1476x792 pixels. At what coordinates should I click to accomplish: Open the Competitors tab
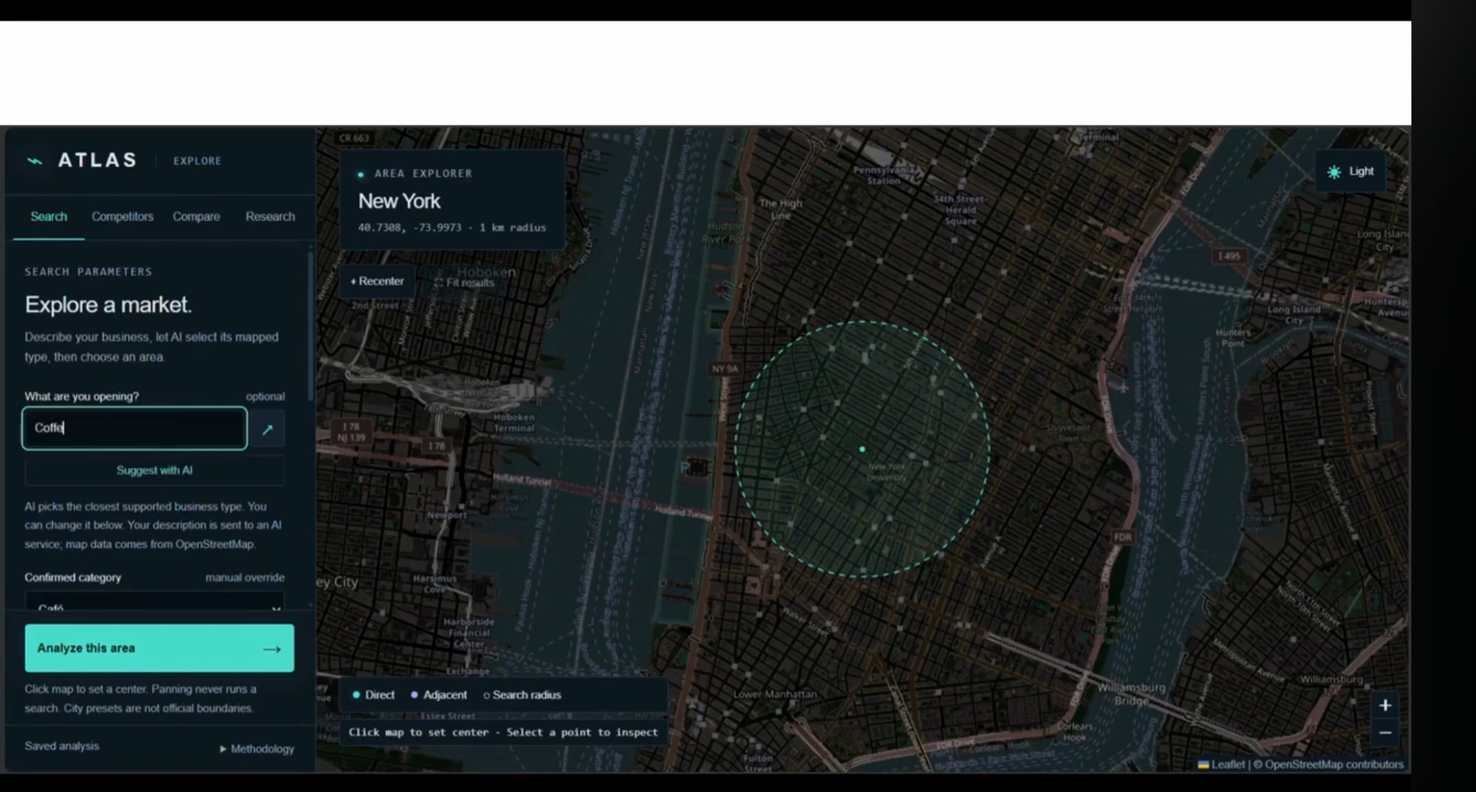pos(123,217)
